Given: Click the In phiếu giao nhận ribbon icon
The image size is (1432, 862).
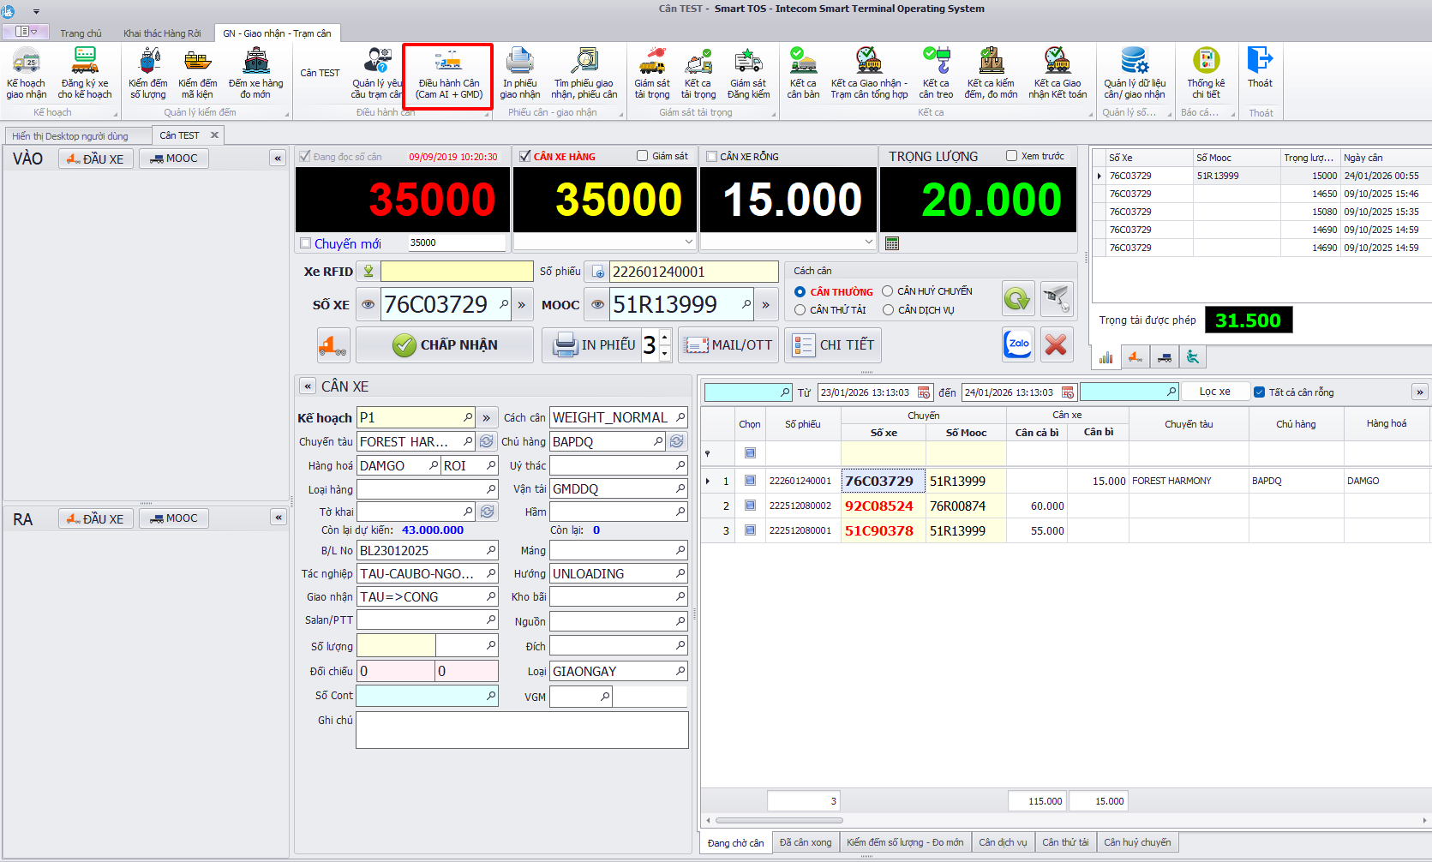Looking at the screenshot, I should [x=519, y=75].
